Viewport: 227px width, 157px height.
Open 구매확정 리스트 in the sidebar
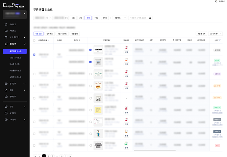15,77
